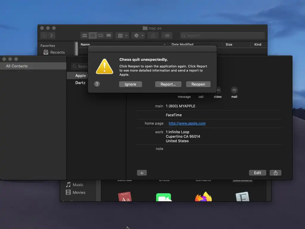
Task: Switch Finder to column view
Action: tap(101, 35)
